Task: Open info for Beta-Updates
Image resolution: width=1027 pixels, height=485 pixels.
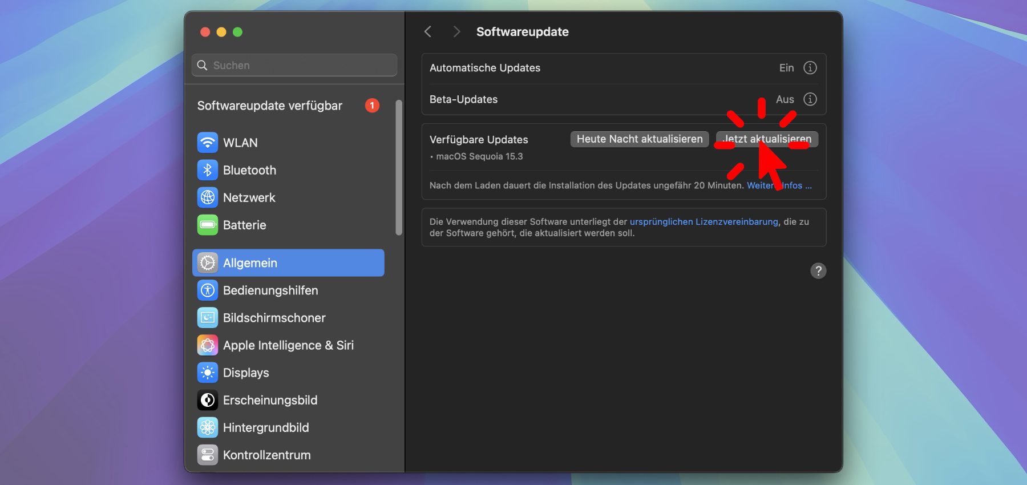Action: pos(810,99)
